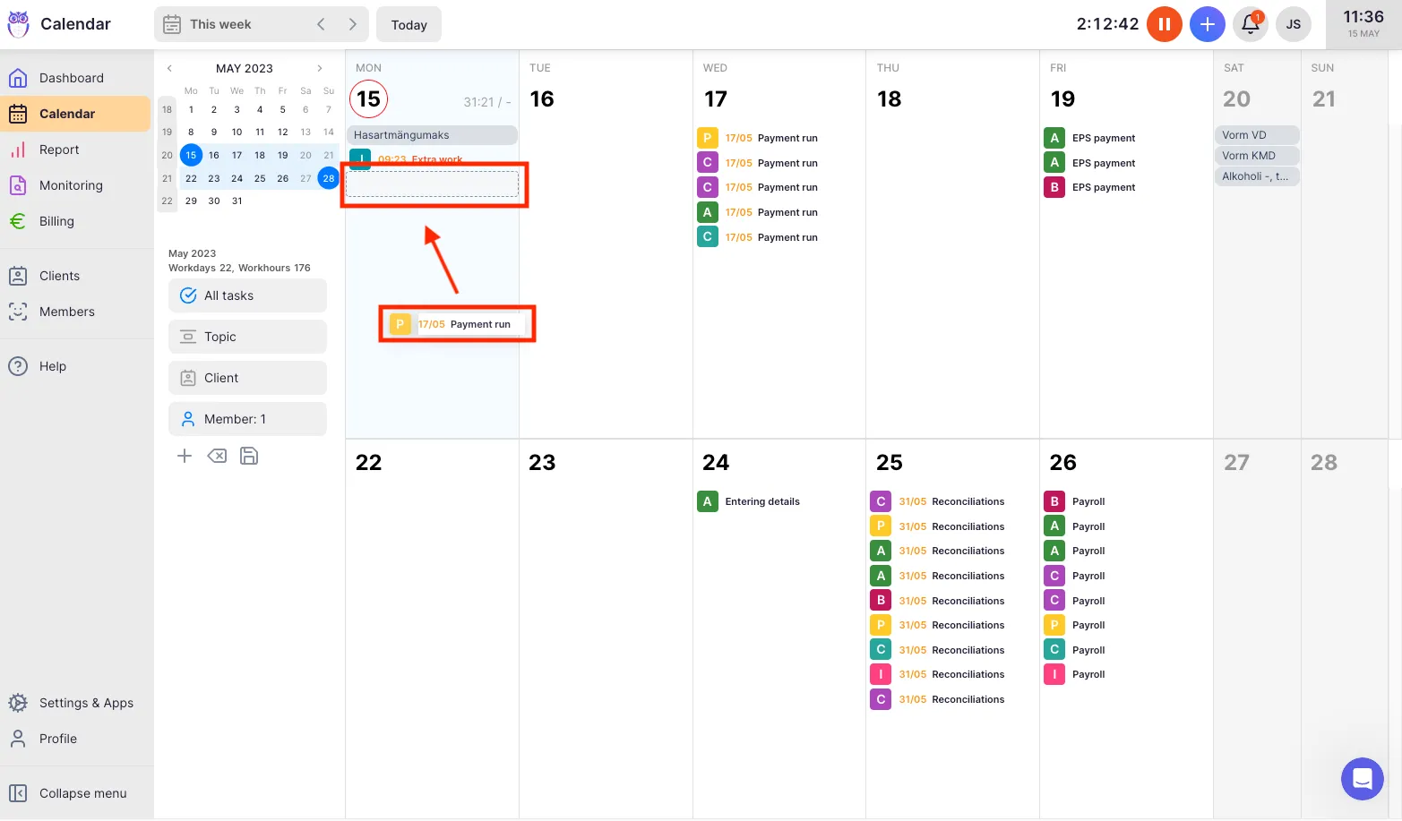Go to previous month in the mini calendar
The image size is (1402, 821).
(169, 68)
